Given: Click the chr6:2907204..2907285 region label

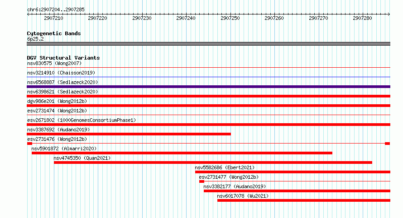Looking at the screenshot, I should pyautogui.click(x=56, y=9).
